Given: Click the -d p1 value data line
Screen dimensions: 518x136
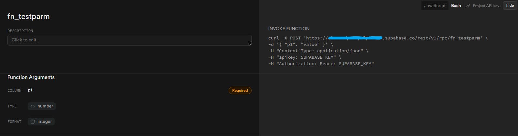Looking at the screenshot, I should 300,45.
